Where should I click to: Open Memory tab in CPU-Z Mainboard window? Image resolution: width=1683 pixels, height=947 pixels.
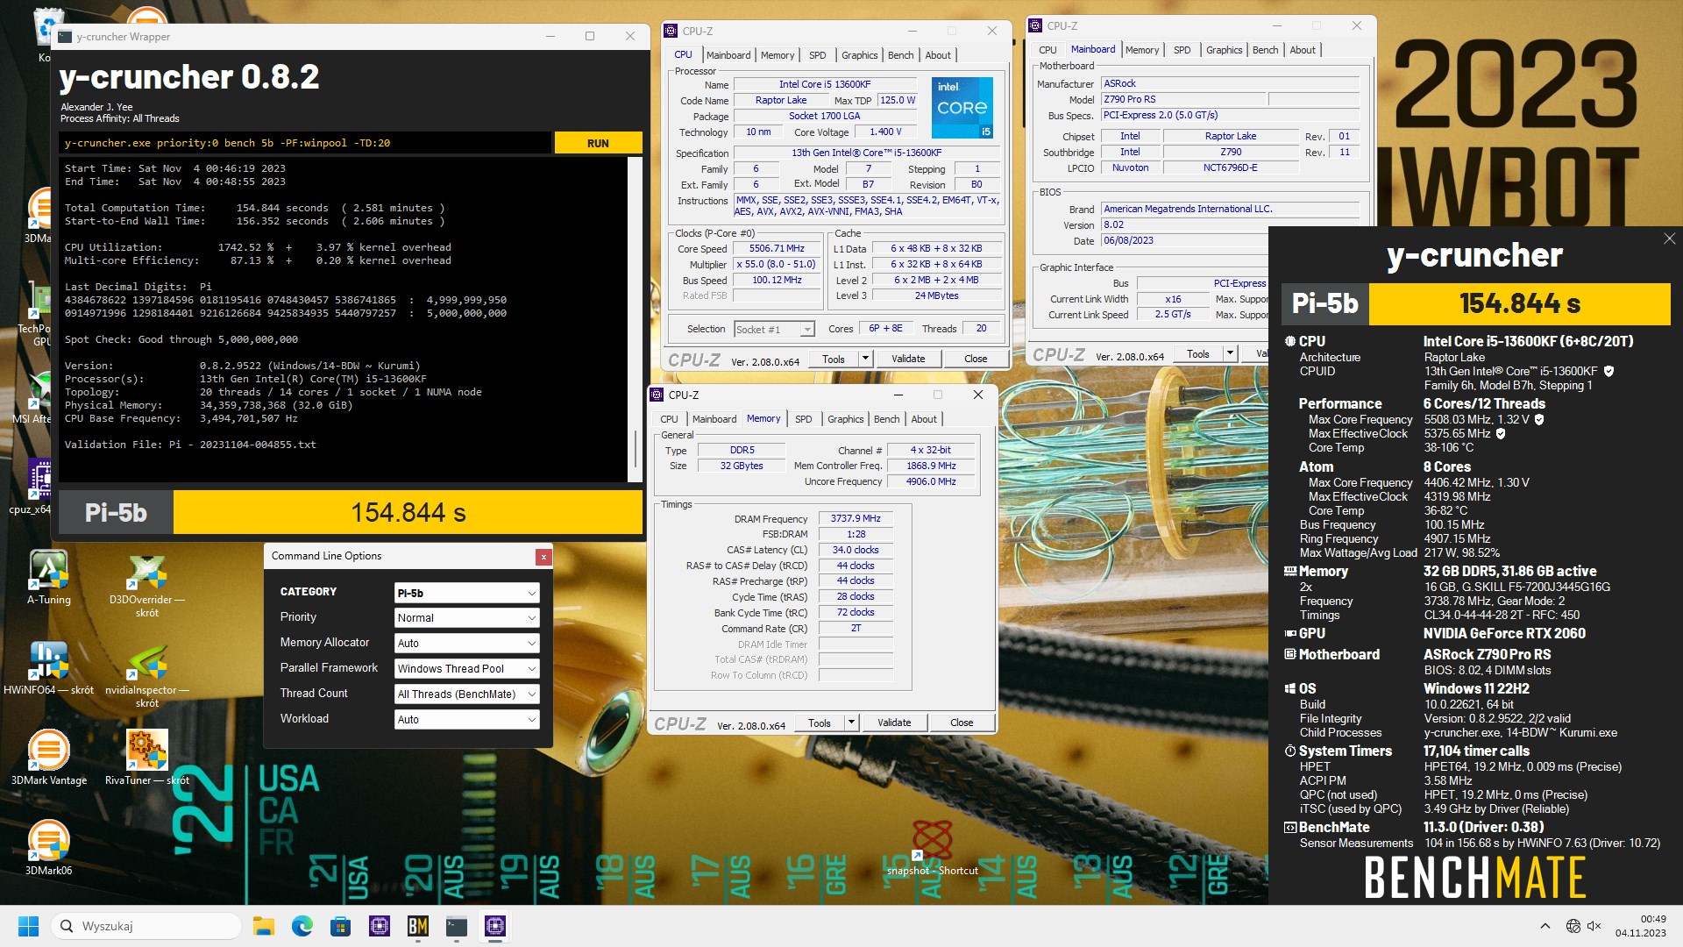[1142, 50]
